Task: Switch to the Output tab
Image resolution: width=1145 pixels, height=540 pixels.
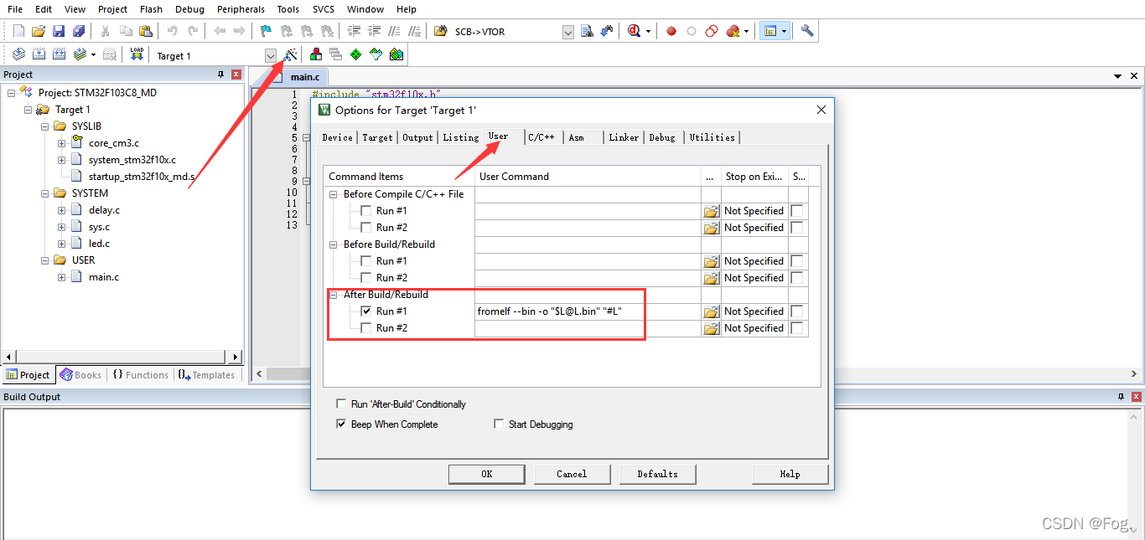Action: tap(417, 137)
